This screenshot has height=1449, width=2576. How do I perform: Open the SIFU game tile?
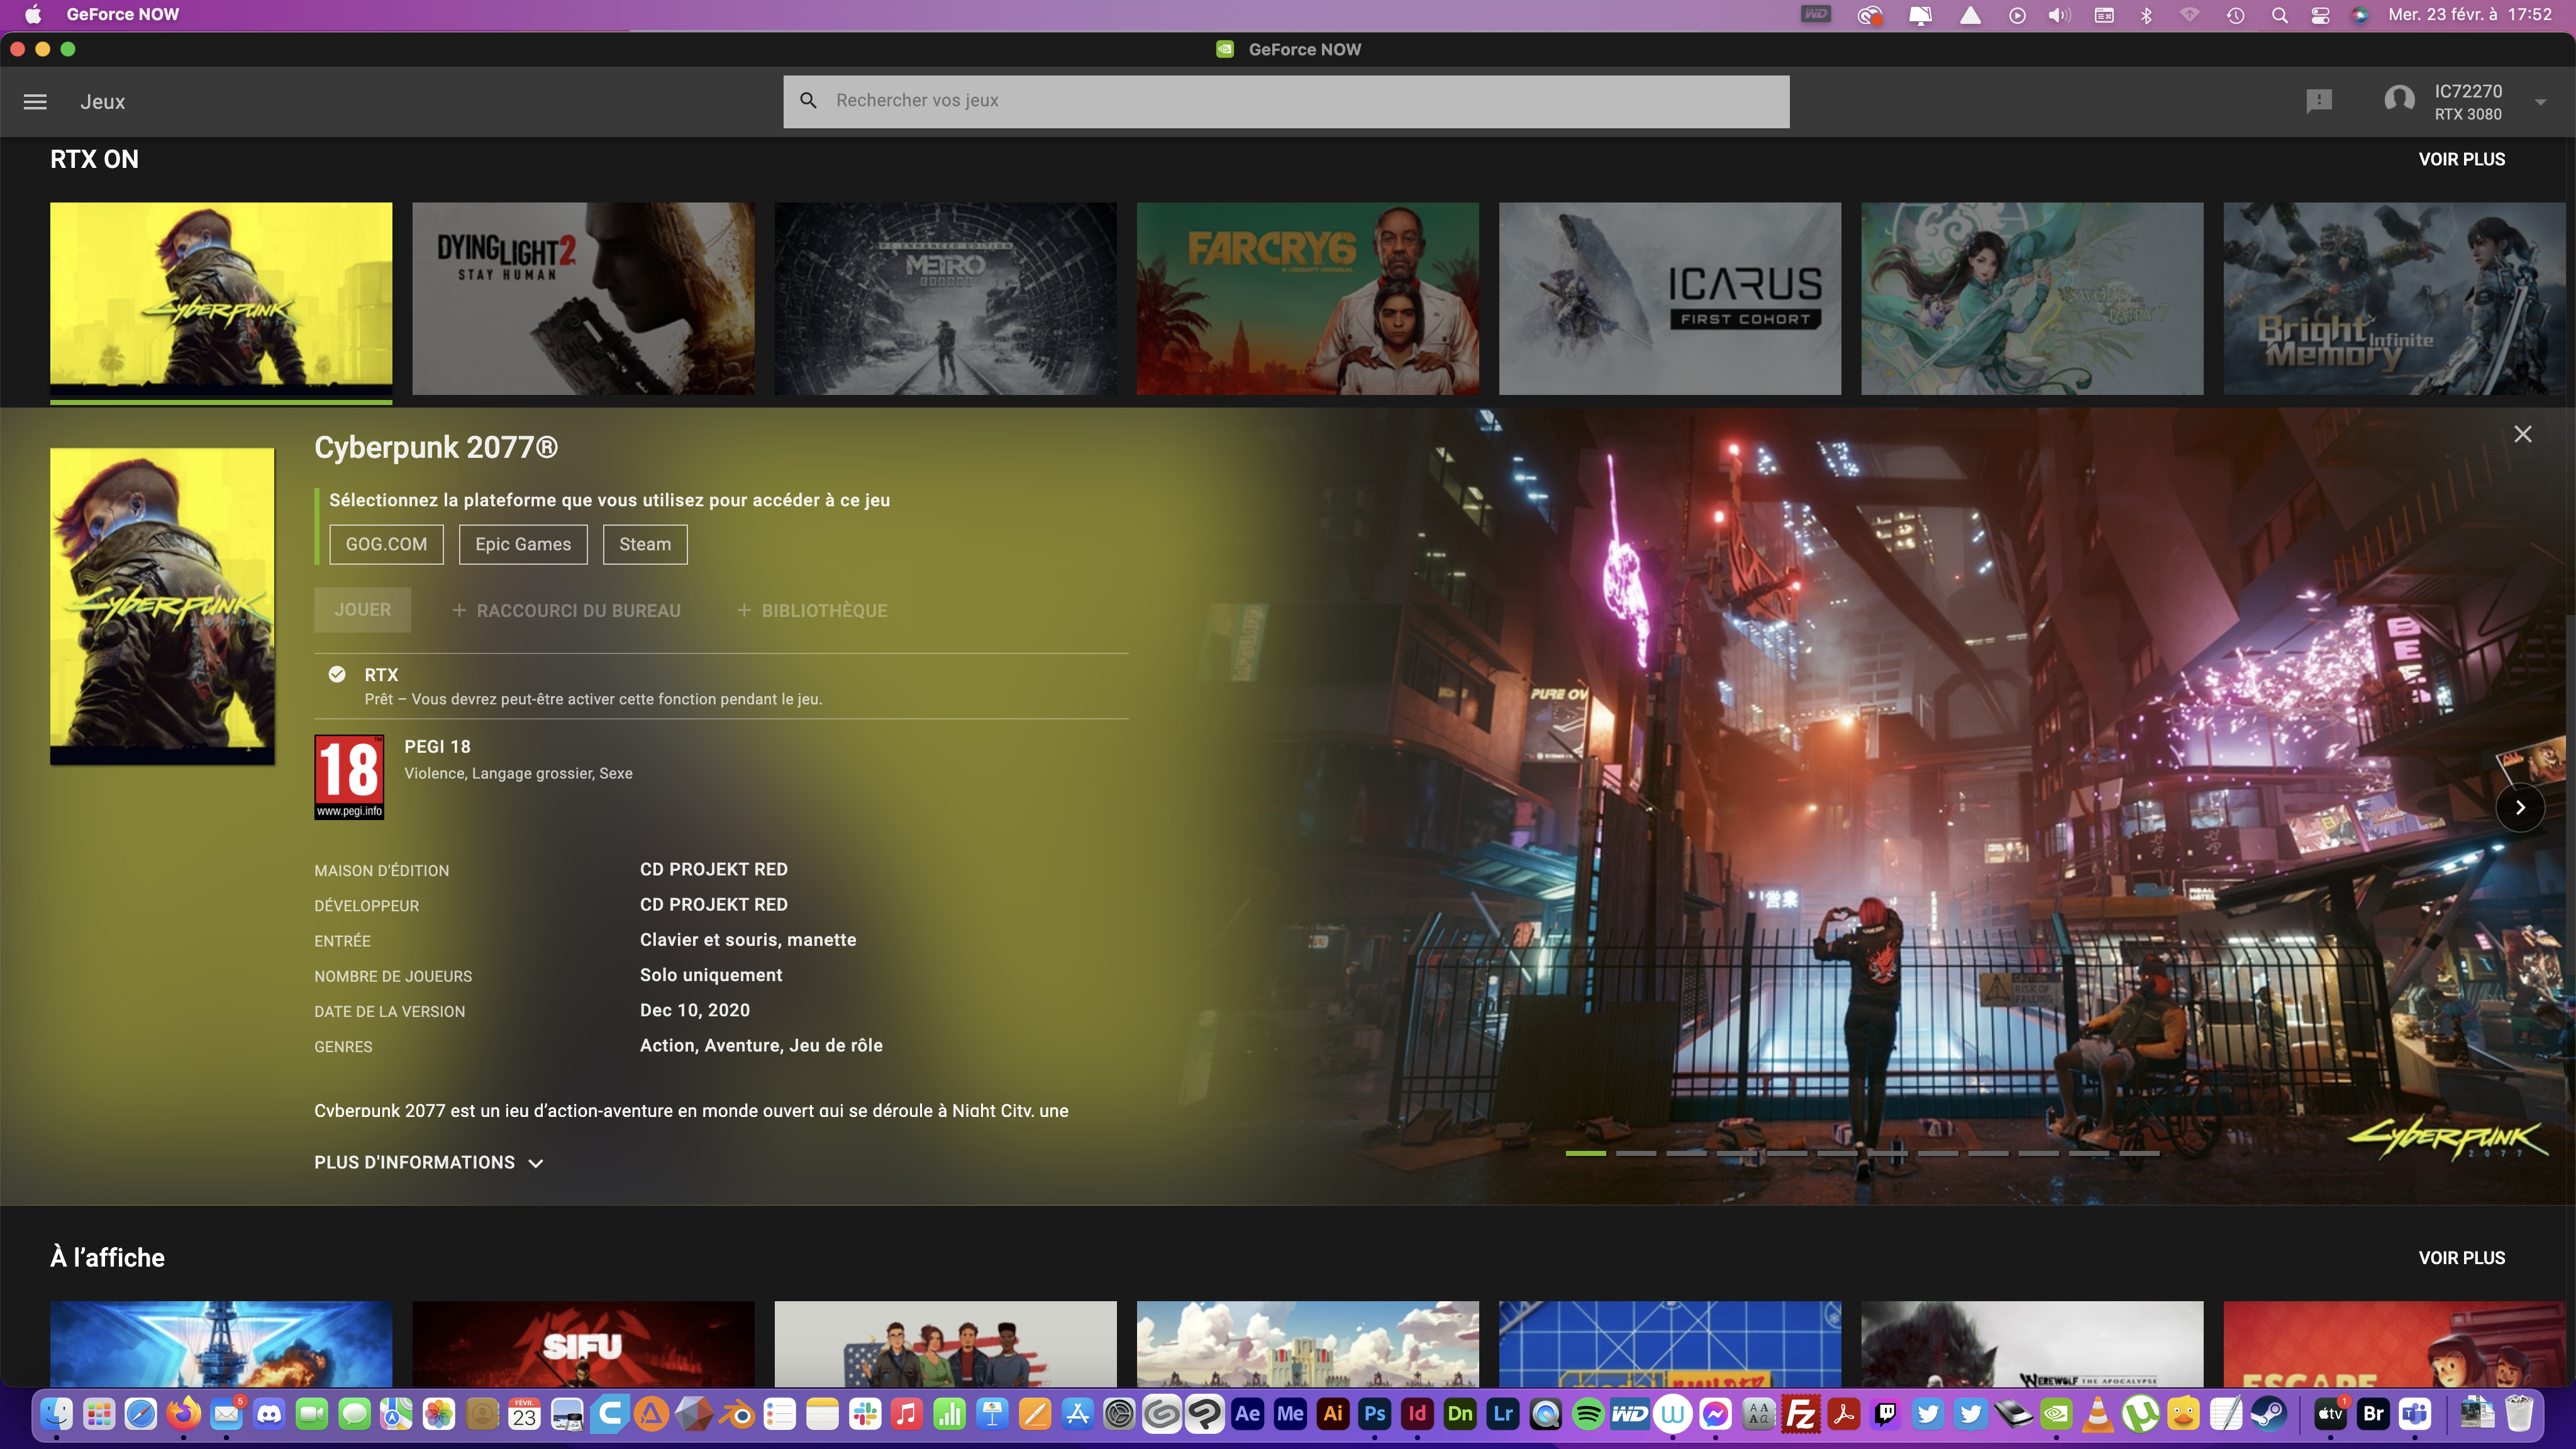click(x=583, y=1343)
